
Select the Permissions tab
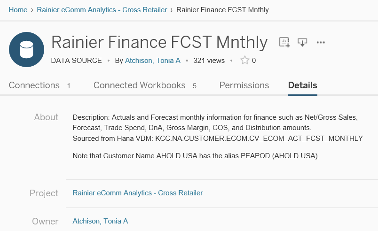(244, 85)
